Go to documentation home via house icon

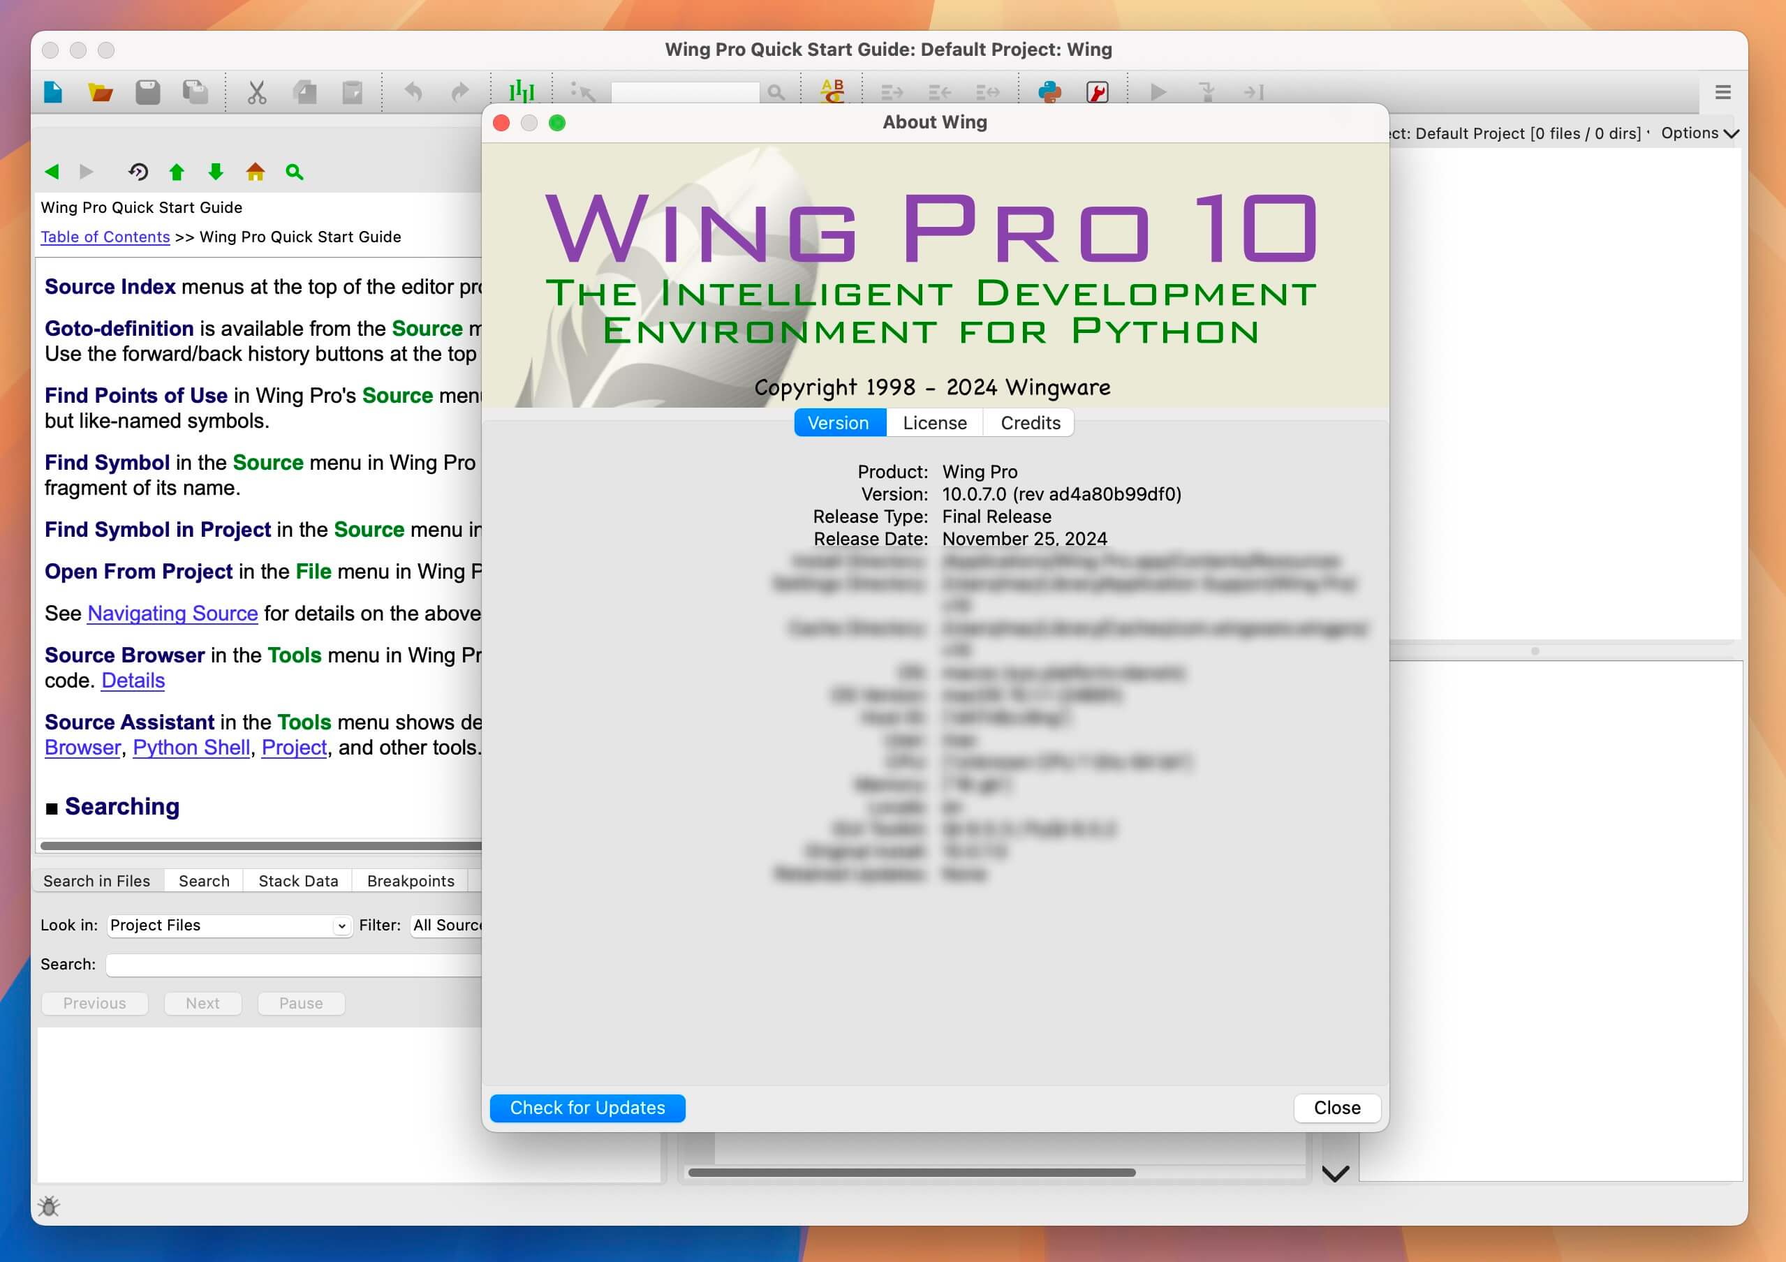(255, 172)
